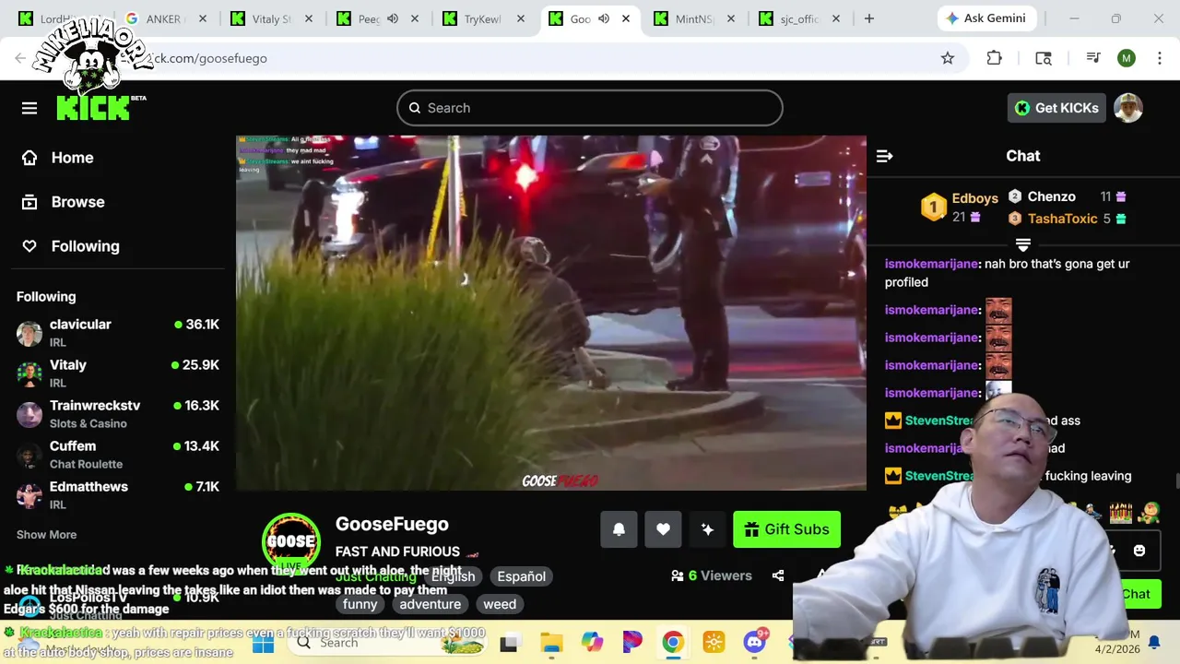This screenshot has width=1180, height=664.
Task: Collapse the chat panel with the arrow icon
Action: click(884, 156)
